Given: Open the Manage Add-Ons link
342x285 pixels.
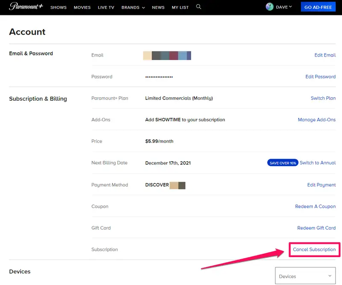Looking at the screenshot, I should pos(316,120).
